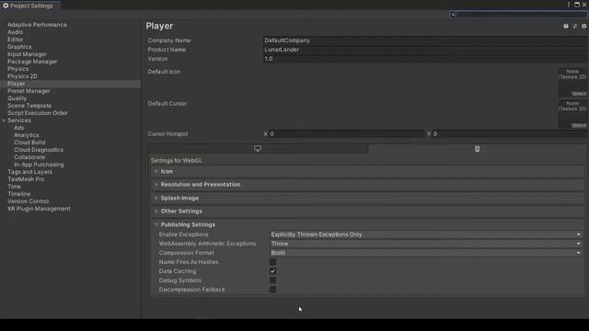Click the Default Cursor texture slot

coord(572,114)
